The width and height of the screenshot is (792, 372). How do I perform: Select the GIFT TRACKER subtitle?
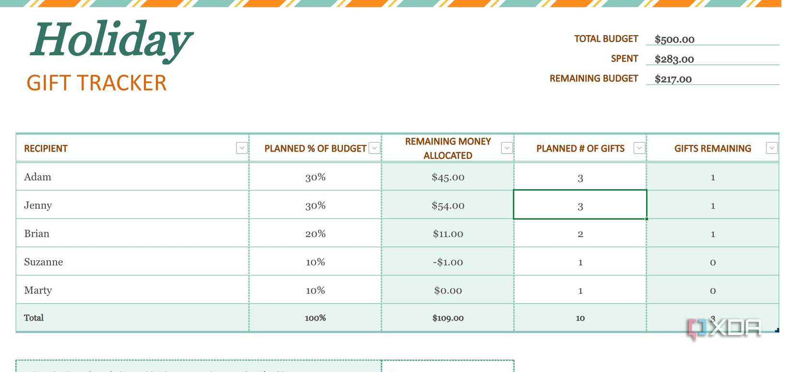click(x=96, y=83)
